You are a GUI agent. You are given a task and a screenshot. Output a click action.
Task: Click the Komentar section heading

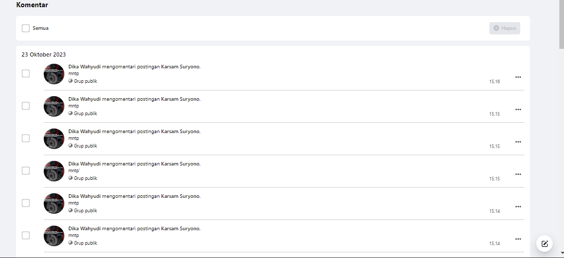point(32,5)
